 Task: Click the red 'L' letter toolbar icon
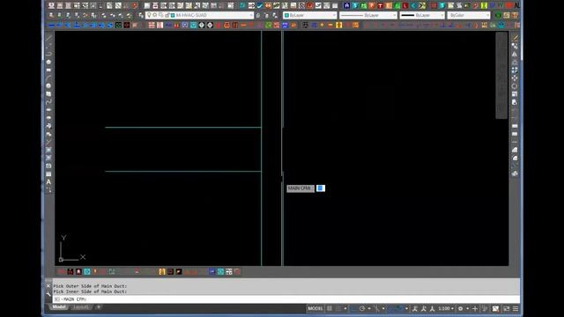pyautogui.click(x=405, y=5)
